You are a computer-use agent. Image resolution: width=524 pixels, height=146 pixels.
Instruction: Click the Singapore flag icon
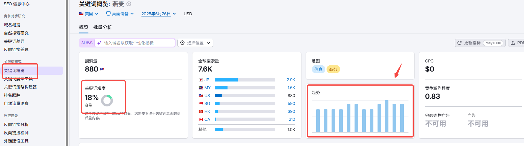pyautogui.click(x=201, y=103)
